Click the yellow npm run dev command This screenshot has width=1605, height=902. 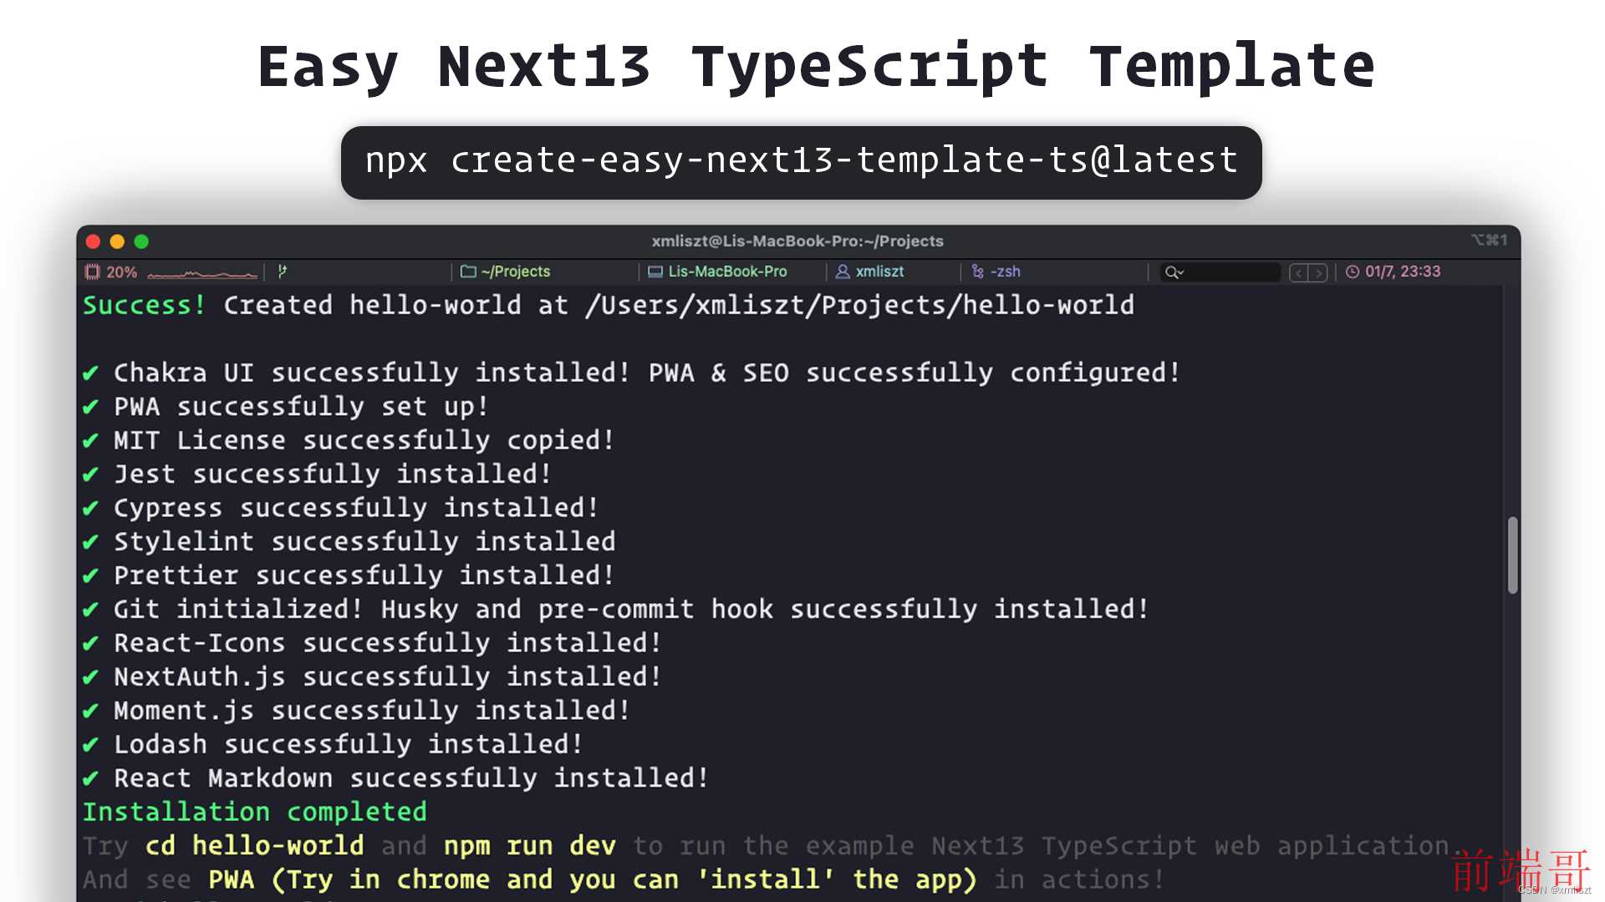pos(530,846)
